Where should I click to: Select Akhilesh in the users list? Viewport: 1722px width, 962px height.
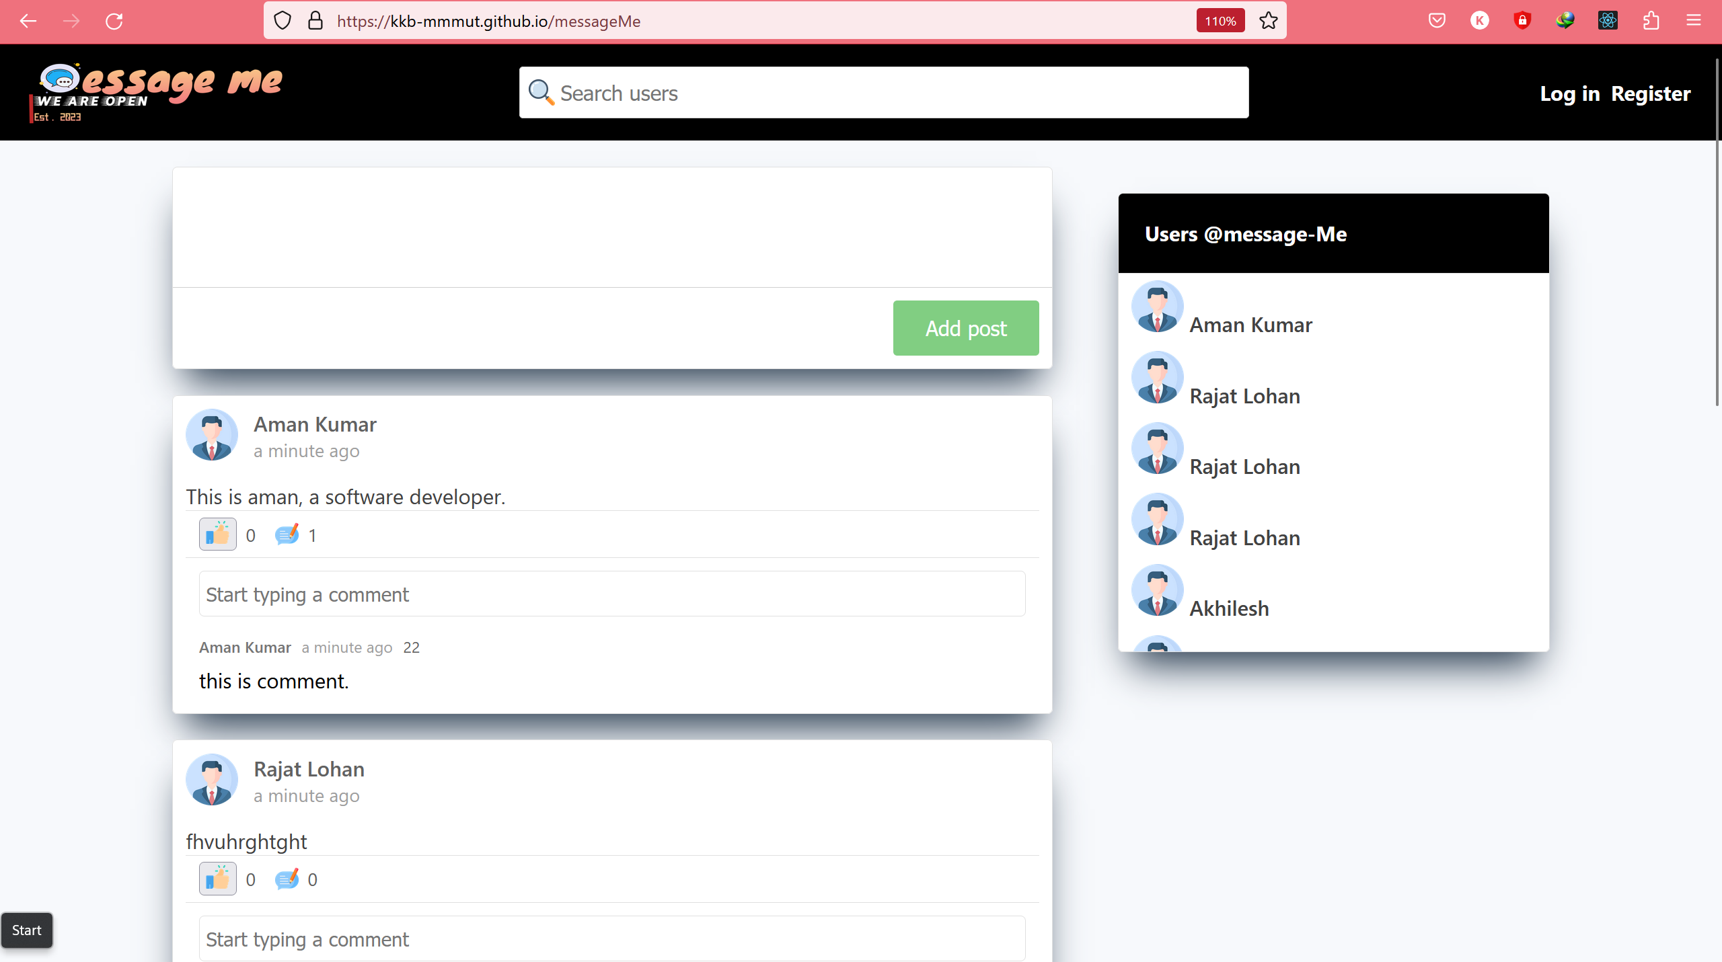pyautogui.click(x=1229, y=608)
